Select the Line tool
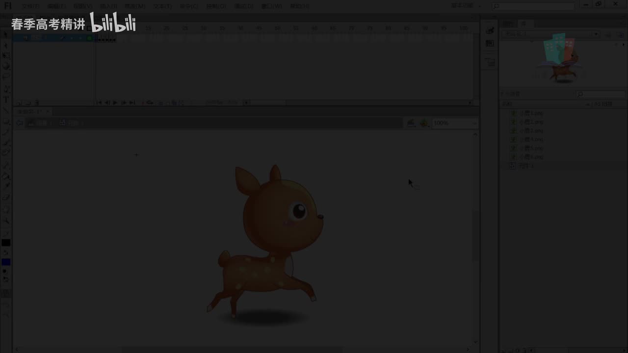The width and height of the screenshot is (628, 353). pos(6,110)
